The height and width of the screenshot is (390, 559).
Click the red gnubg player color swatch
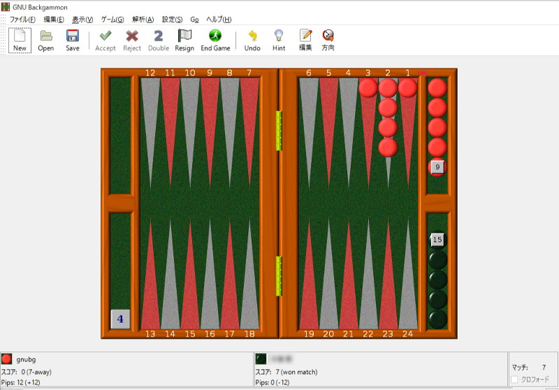tap(7, 359)
